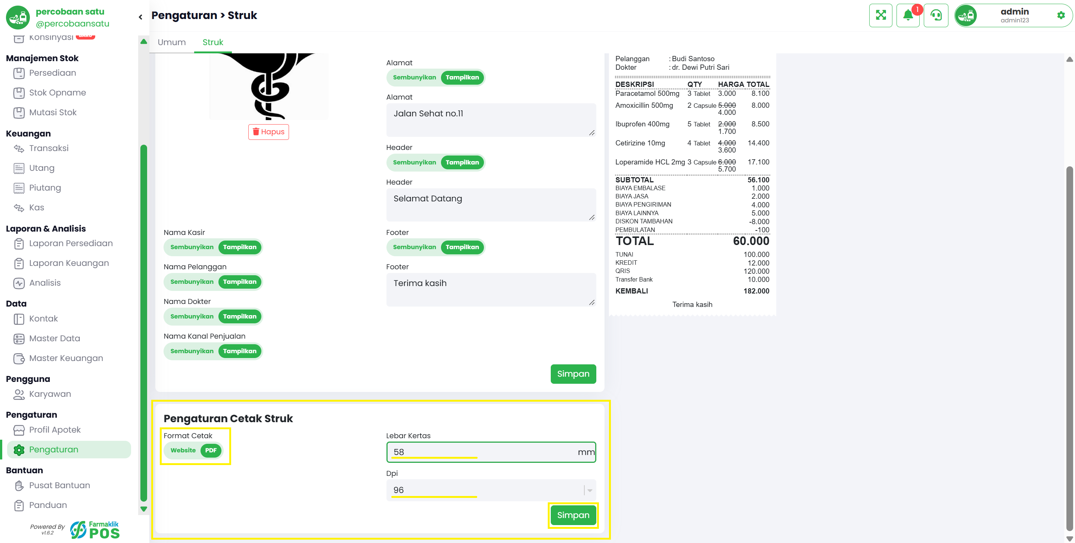
Task: Click the sidebar scroll down arrow
Action: (143, 509)
